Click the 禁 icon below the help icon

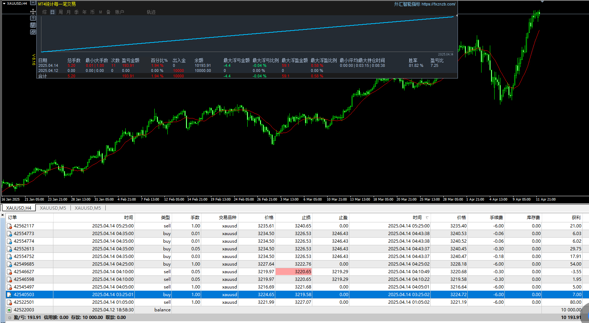33,25
